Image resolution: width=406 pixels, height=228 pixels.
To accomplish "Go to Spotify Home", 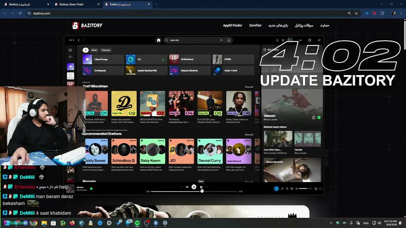I will pos(159,40).
